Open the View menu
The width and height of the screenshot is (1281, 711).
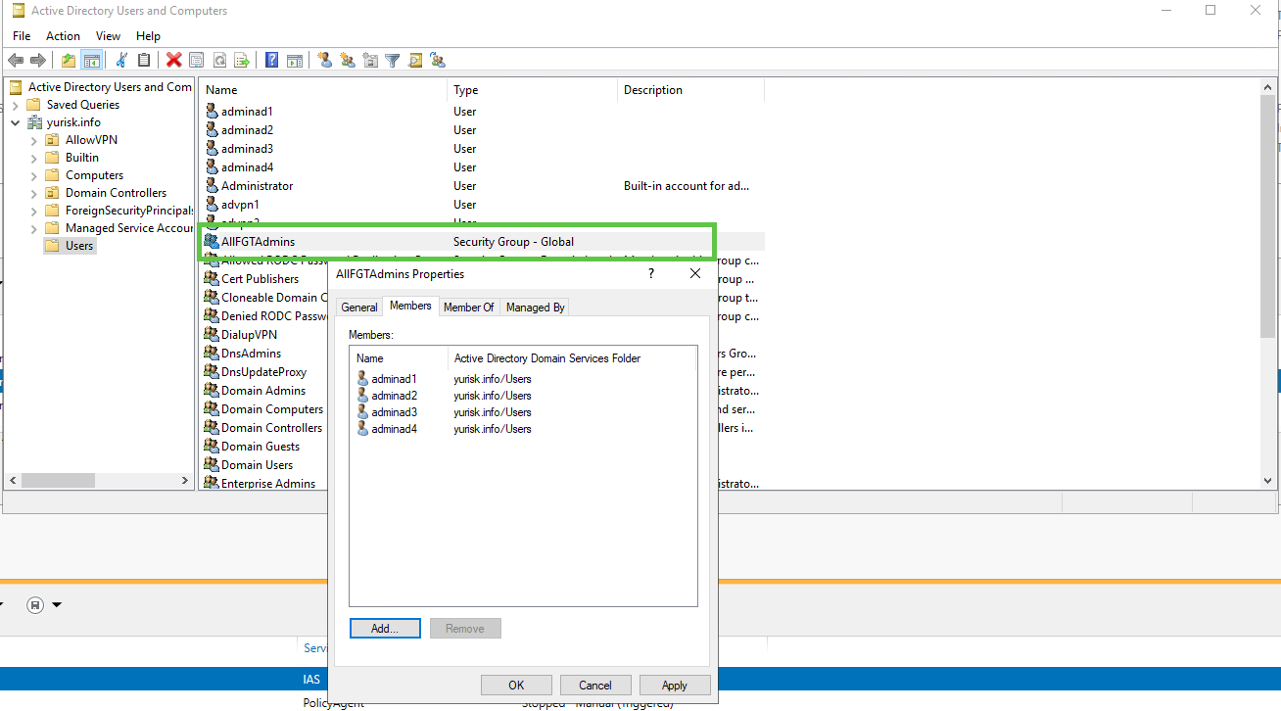coord(108,36)
